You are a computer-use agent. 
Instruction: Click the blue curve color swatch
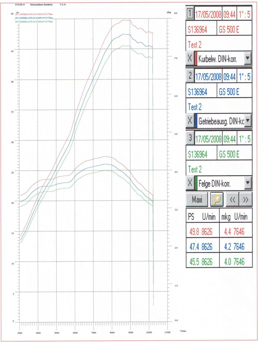[x=196, y=121]
